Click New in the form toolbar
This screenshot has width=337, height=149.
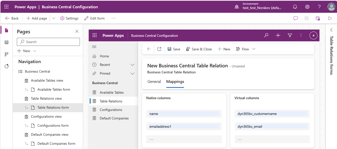point(224,49)
